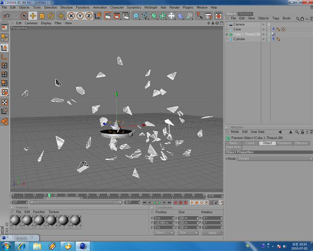Go to end of animation
313x251 pixels.
coord(169,203)
